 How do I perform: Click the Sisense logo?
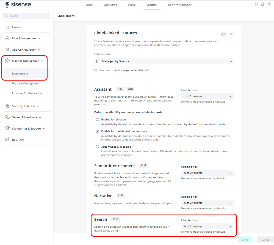pos(18,5)
